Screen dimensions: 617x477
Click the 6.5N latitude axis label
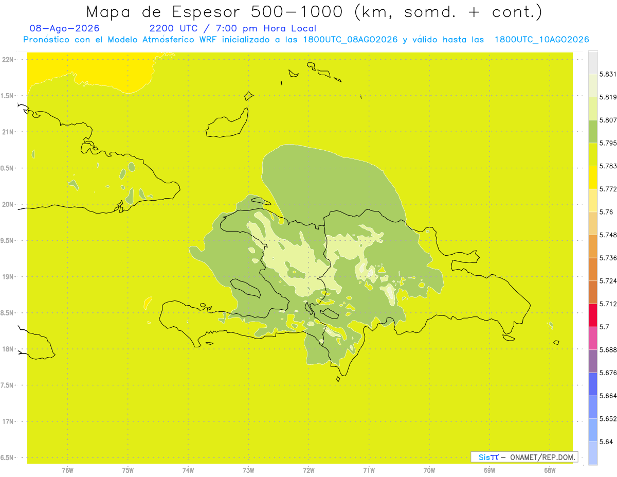tap(8, 457)
